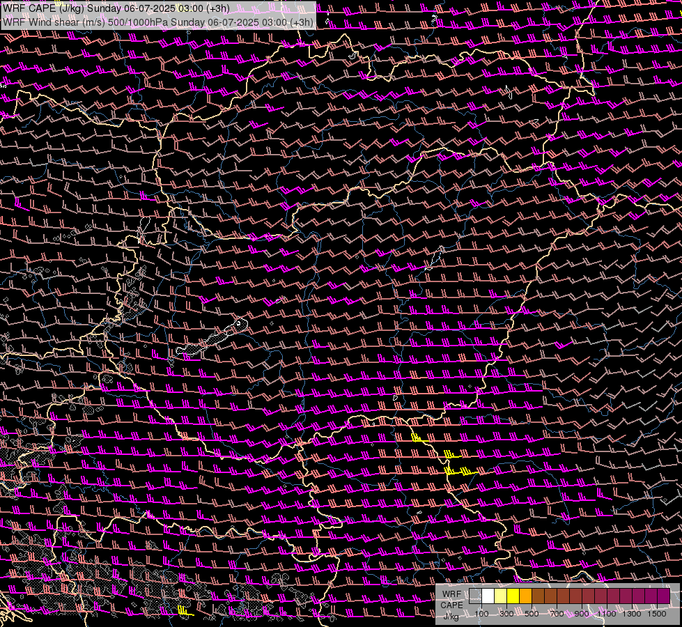Image resolution: width=682 pixels, height=627 pixels.
Task: Click the 'WRF CAPE (J/kg)' title line
Action: pyautogui.click(x=116, y=8)
